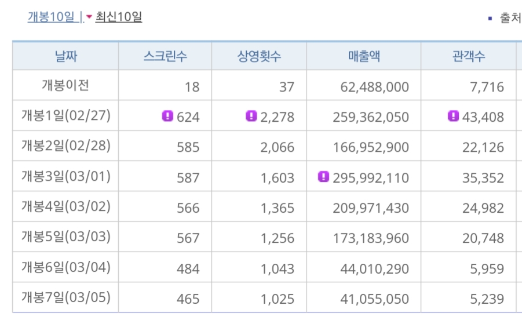Click the 상영횟수 column header
522x320 pixels.
(x=259, y=56)
